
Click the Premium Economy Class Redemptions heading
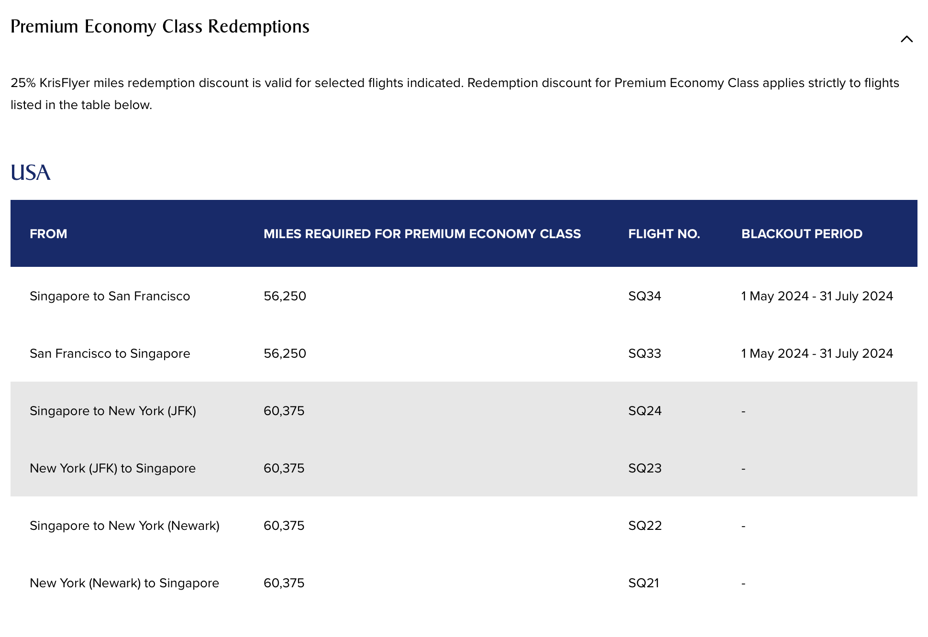(x=160, y=26)
